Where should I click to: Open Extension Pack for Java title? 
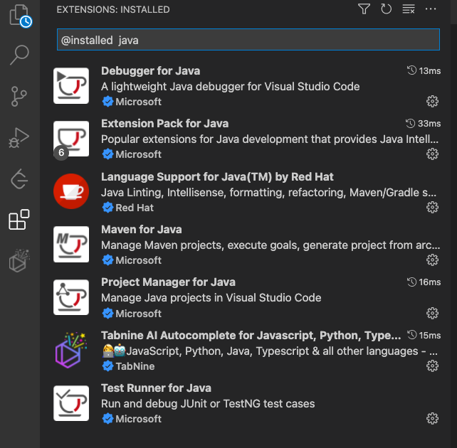164,124
